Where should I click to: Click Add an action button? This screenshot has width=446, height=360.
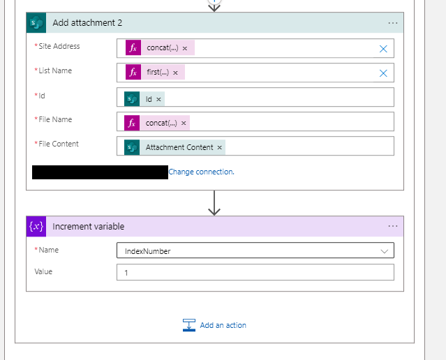pos(214,325)
